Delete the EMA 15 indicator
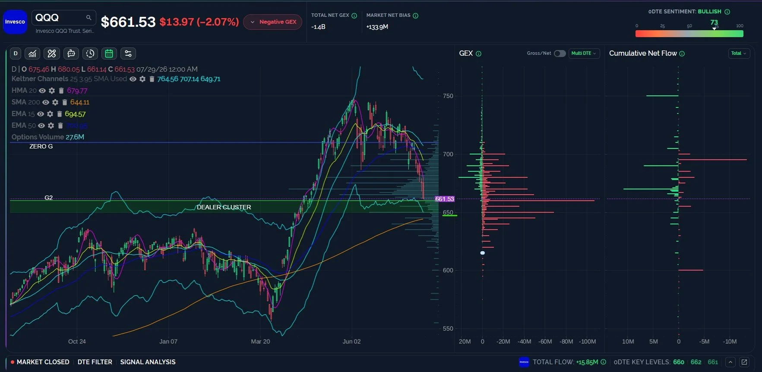The image size is (762, 372). click(60, 114)
